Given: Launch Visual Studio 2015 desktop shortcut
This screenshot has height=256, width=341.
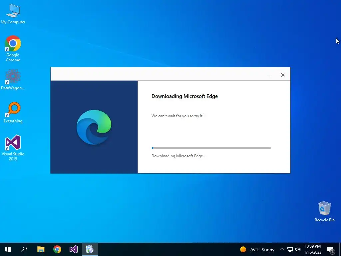Looking at the screenshot, I should (x=13, y=148).
